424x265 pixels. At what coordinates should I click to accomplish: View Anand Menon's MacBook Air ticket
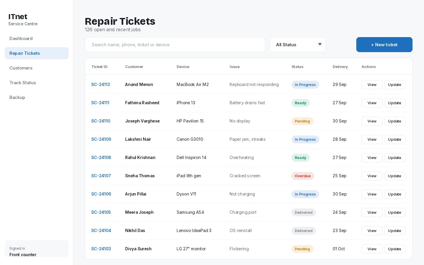[372, 85]
